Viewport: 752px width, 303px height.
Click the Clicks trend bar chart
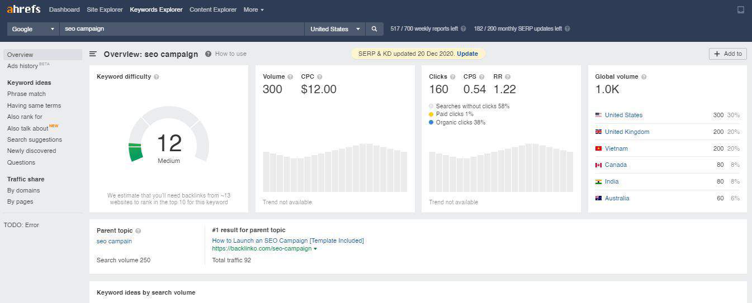tap(501, 168)
